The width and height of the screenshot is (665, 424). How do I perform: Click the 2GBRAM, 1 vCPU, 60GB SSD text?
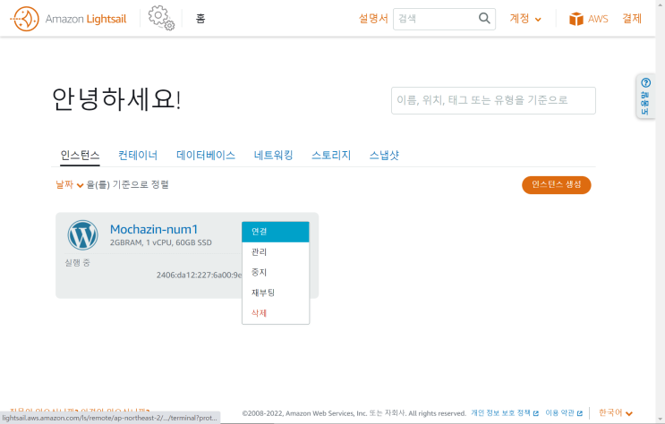tap(161, 243)
